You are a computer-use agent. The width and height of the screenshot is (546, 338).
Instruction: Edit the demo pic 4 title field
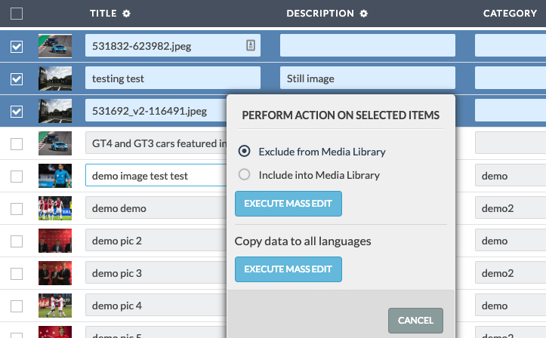[x=156, y=306]
